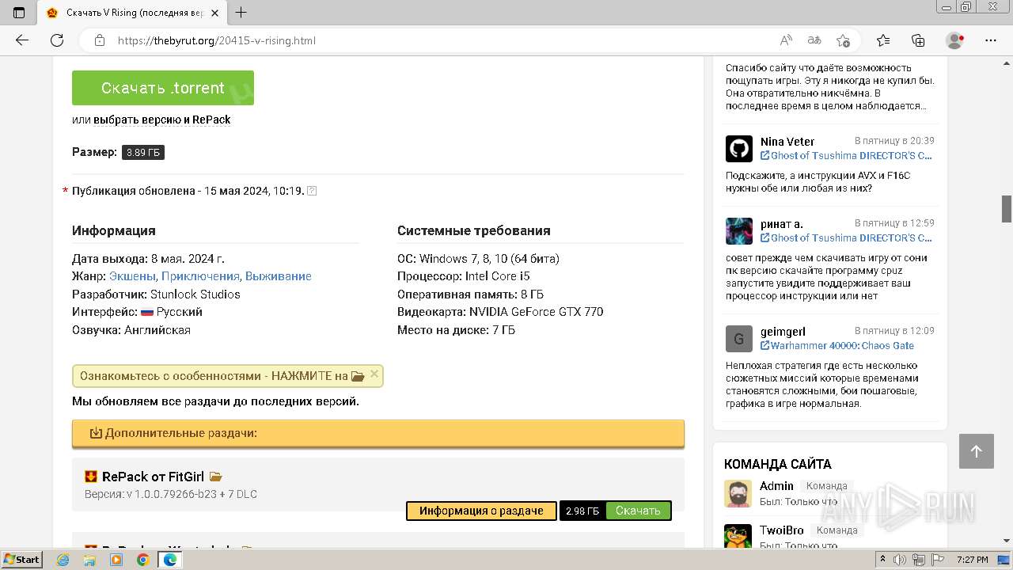Screen dimensions: 1013x570
Task: Open the RePack от FitGirl title
Action: (153, 477)
